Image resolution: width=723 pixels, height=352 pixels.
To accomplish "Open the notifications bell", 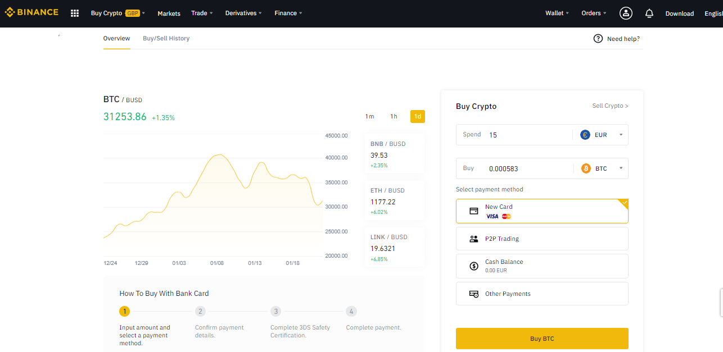I will click(x=649, y=13).
